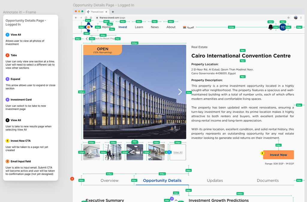This screenshot has width=307, height=202.
Task: Click Invest Now CTA annotation heading
Action: (x=21, y=141)
